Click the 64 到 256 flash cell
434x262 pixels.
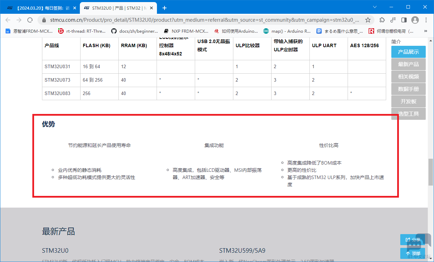pos(99,80)
